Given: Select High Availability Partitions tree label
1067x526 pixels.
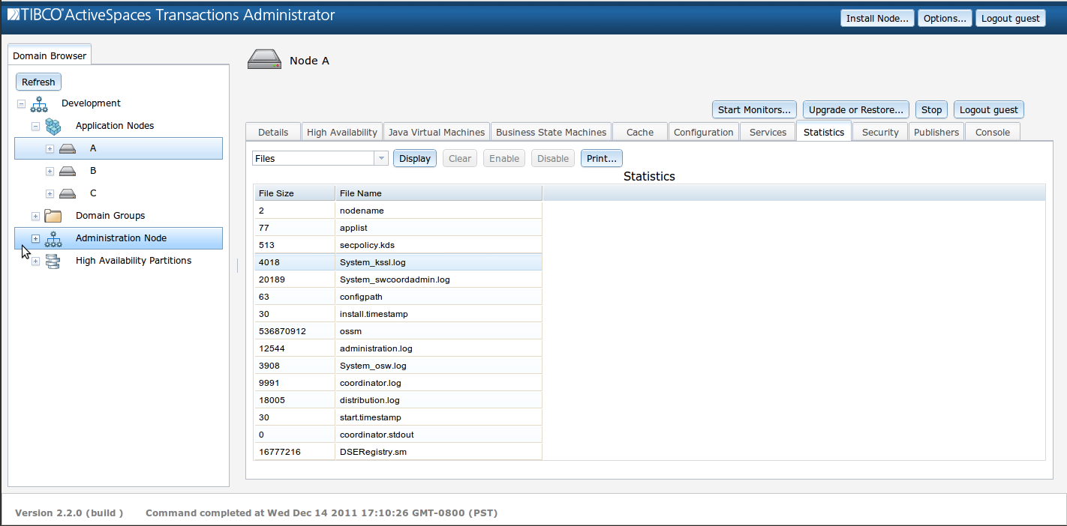Looking at the screenshot, I should click(x=134, y=261).
